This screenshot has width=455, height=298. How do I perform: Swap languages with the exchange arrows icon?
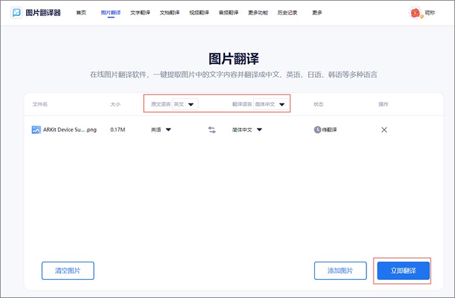point(212,130)
